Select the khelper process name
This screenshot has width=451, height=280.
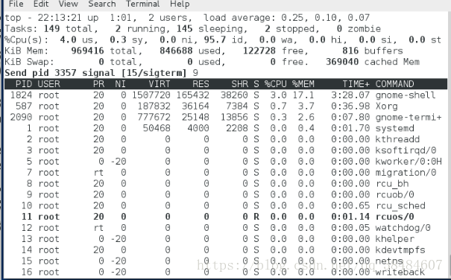click(x=395, y=239)
